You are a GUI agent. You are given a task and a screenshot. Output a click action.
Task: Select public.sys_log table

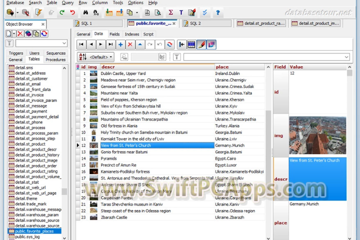[27, 237]
